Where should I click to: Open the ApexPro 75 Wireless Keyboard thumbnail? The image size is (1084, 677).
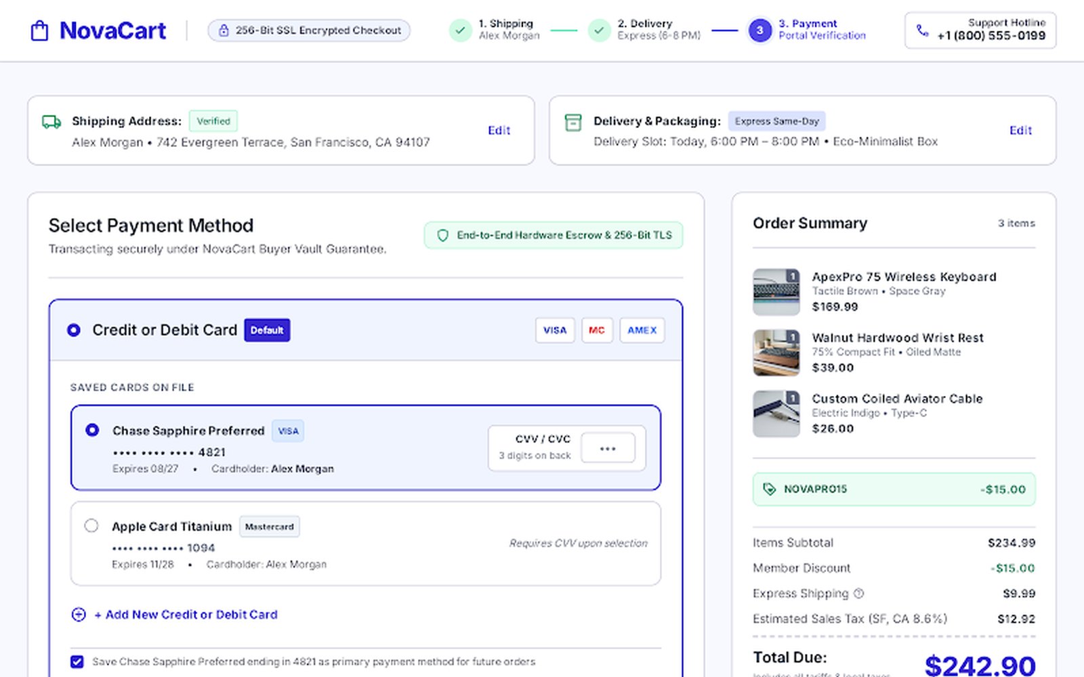(x=776, y=292)
